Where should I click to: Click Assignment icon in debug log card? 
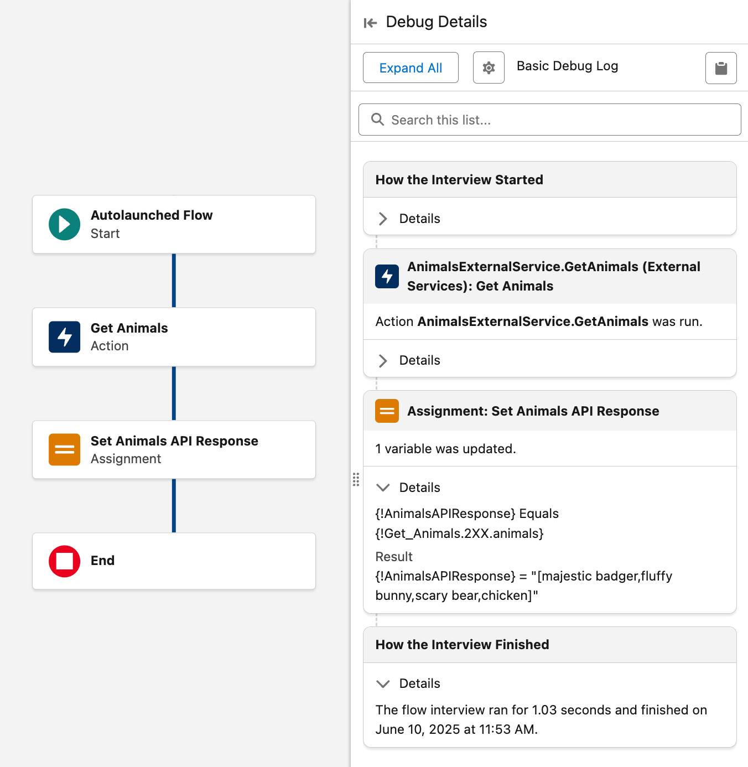pyautogui.click(x=387, y=411)
